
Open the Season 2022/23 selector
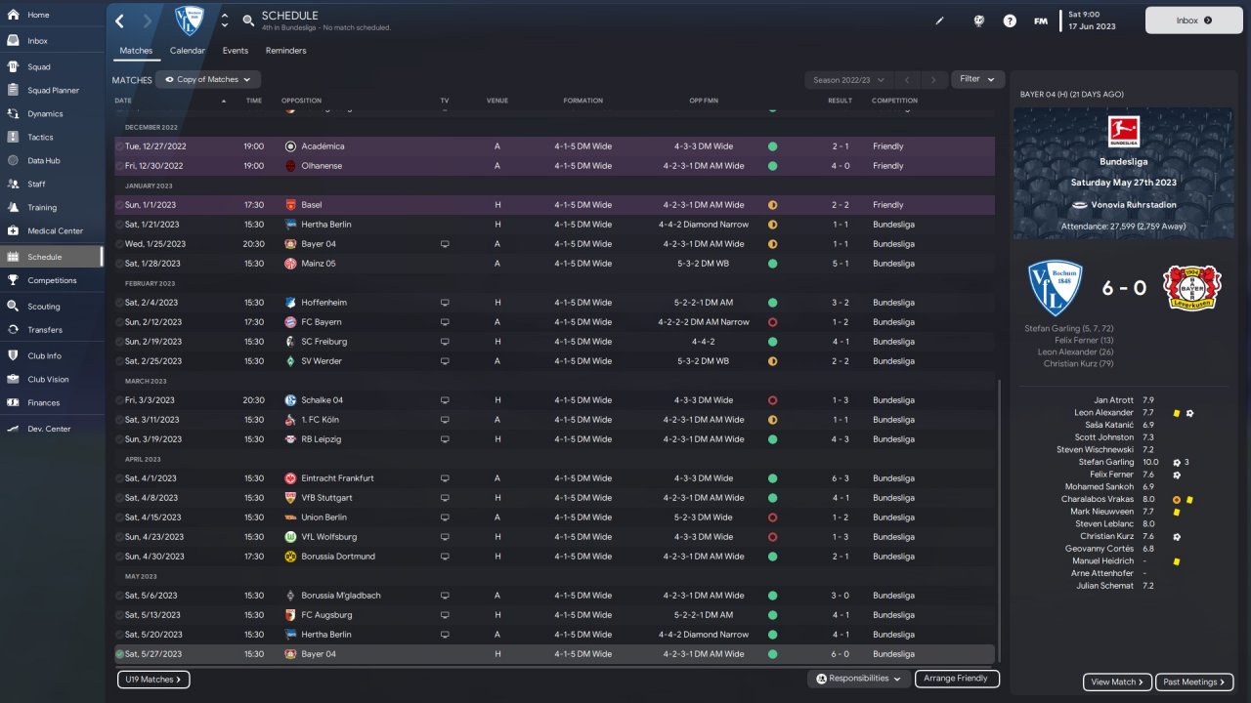pos(848,80)
